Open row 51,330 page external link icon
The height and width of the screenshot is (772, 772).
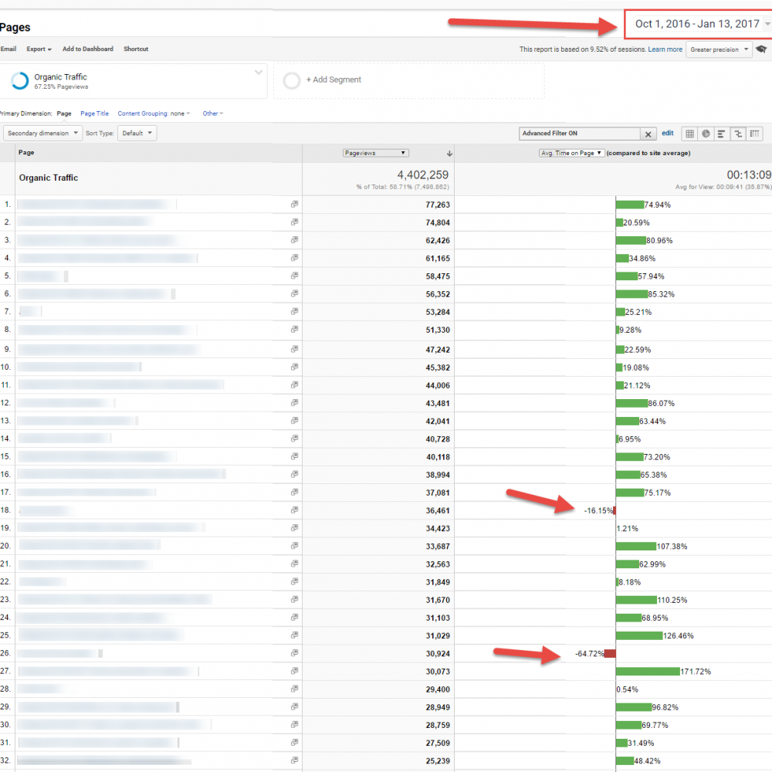[x=294, y=330]
